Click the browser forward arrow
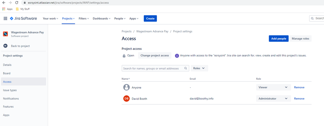The image size is (324, 126). [10, 3]
